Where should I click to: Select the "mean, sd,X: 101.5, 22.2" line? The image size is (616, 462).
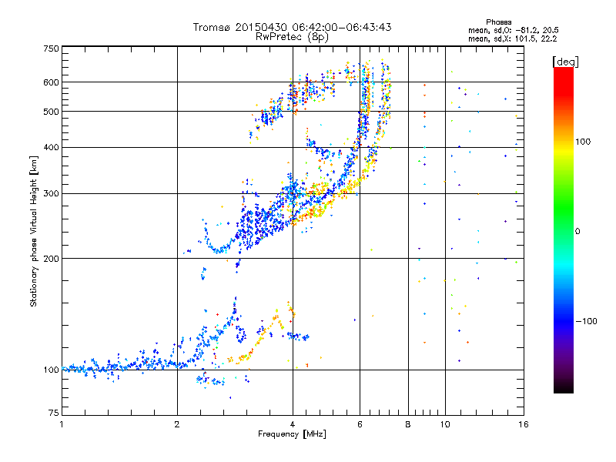(512, 39)
